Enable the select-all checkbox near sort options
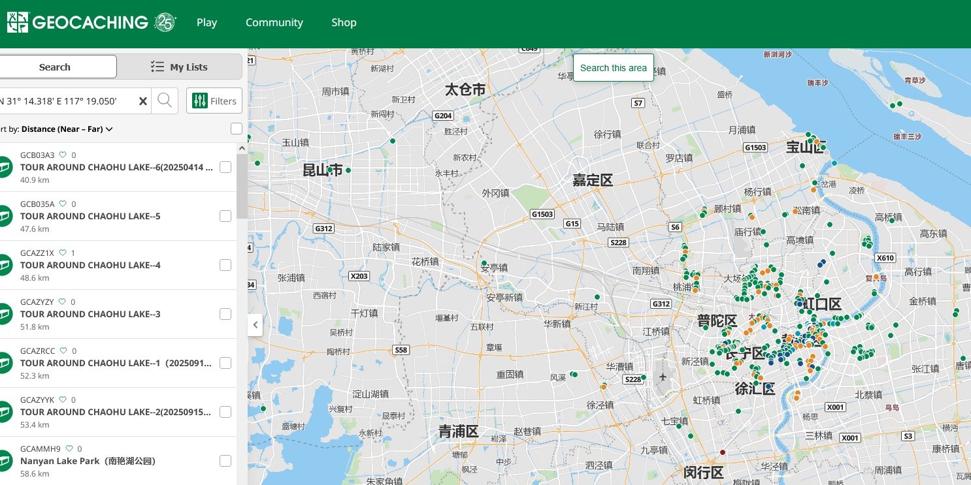 point(236,129)
